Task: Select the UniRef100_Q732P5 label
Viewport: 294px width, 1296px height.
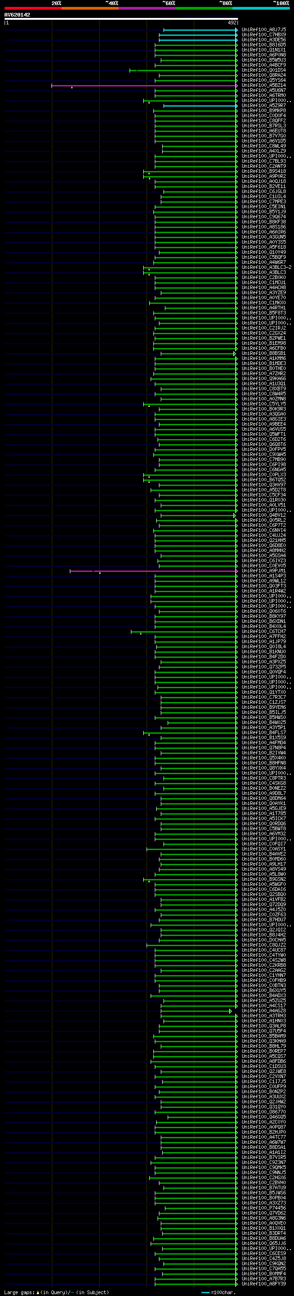Action: coord(264,667)
